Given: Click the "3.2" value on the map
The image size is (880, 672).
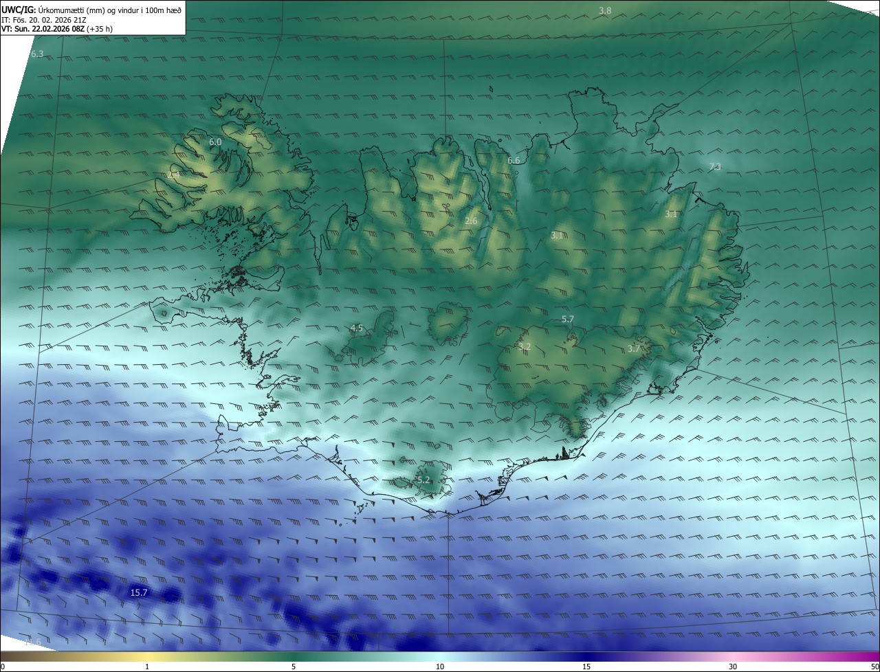Looking at the screenshot, I should pos(525,346).
